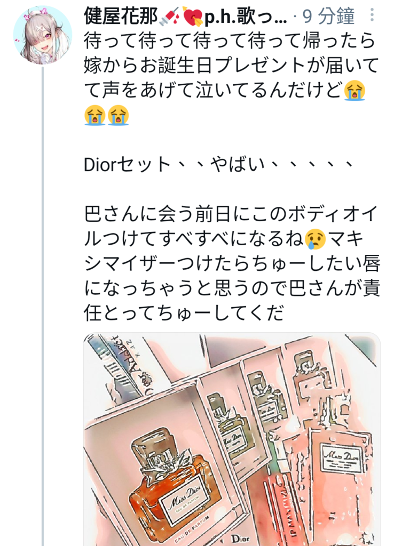Open the anime girl profile avatar
This screenshot has width=394, height=546.
tap(43, 35)
